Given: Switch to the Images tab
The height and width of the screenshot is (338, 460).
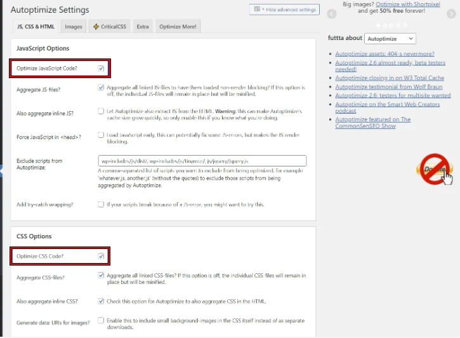Looking at the screenshot, I should pos(74,27).
